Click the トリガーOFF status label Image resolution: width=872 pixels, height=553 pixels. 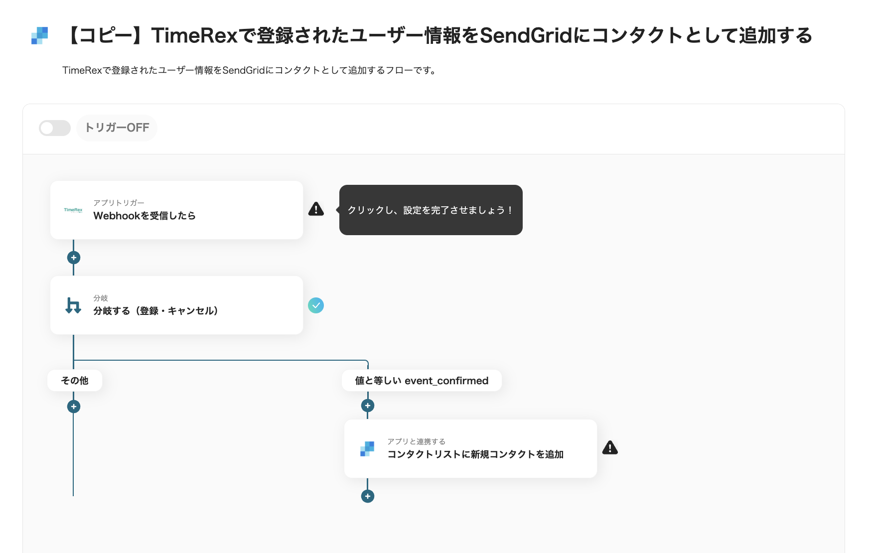click(117, 128)
